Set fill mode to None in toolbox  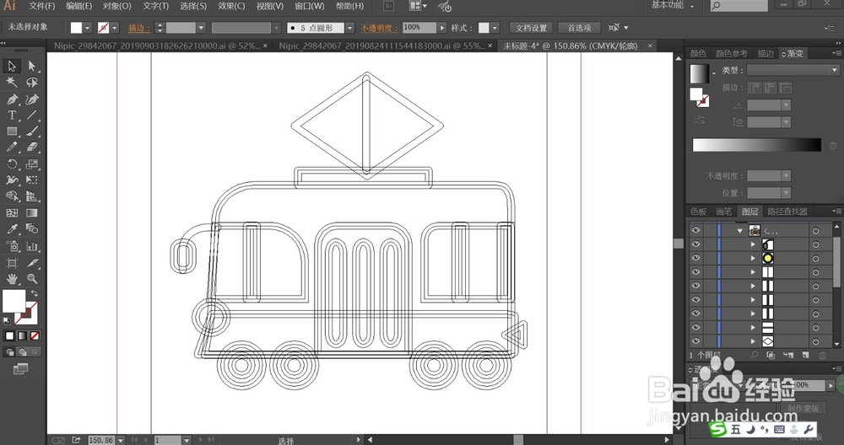pyautogui.click(x=35, y=336)
